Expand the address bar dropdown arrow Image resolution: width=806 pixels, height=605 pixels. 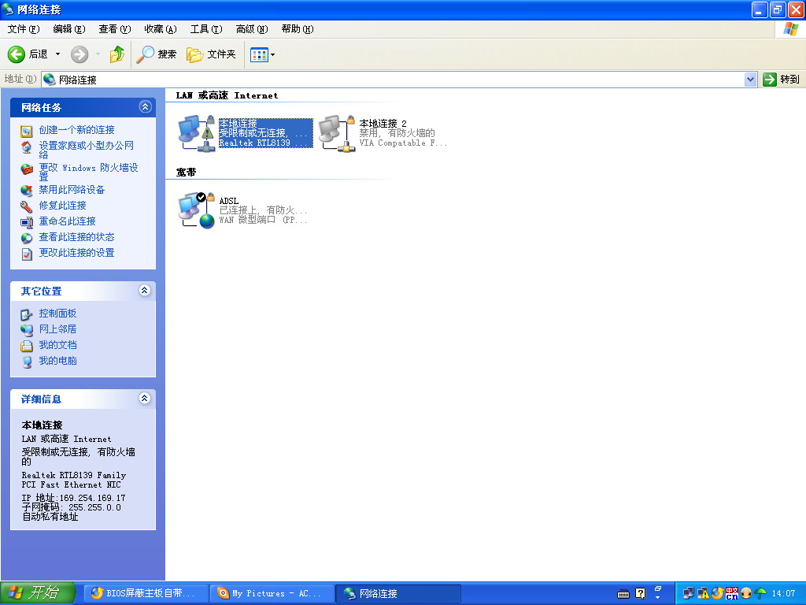[x=750, y=80]
